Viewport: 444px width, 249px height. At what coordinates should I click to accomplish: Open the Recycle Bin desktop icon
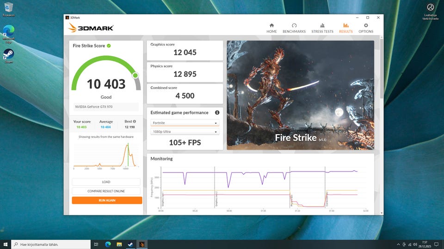coord(8,10)
